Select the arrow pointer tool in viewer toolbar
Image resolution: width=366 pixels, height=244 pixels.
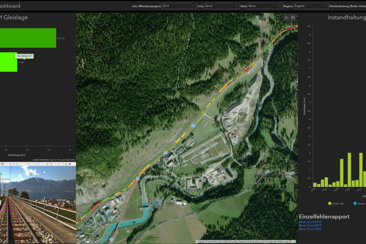point(14,164)
